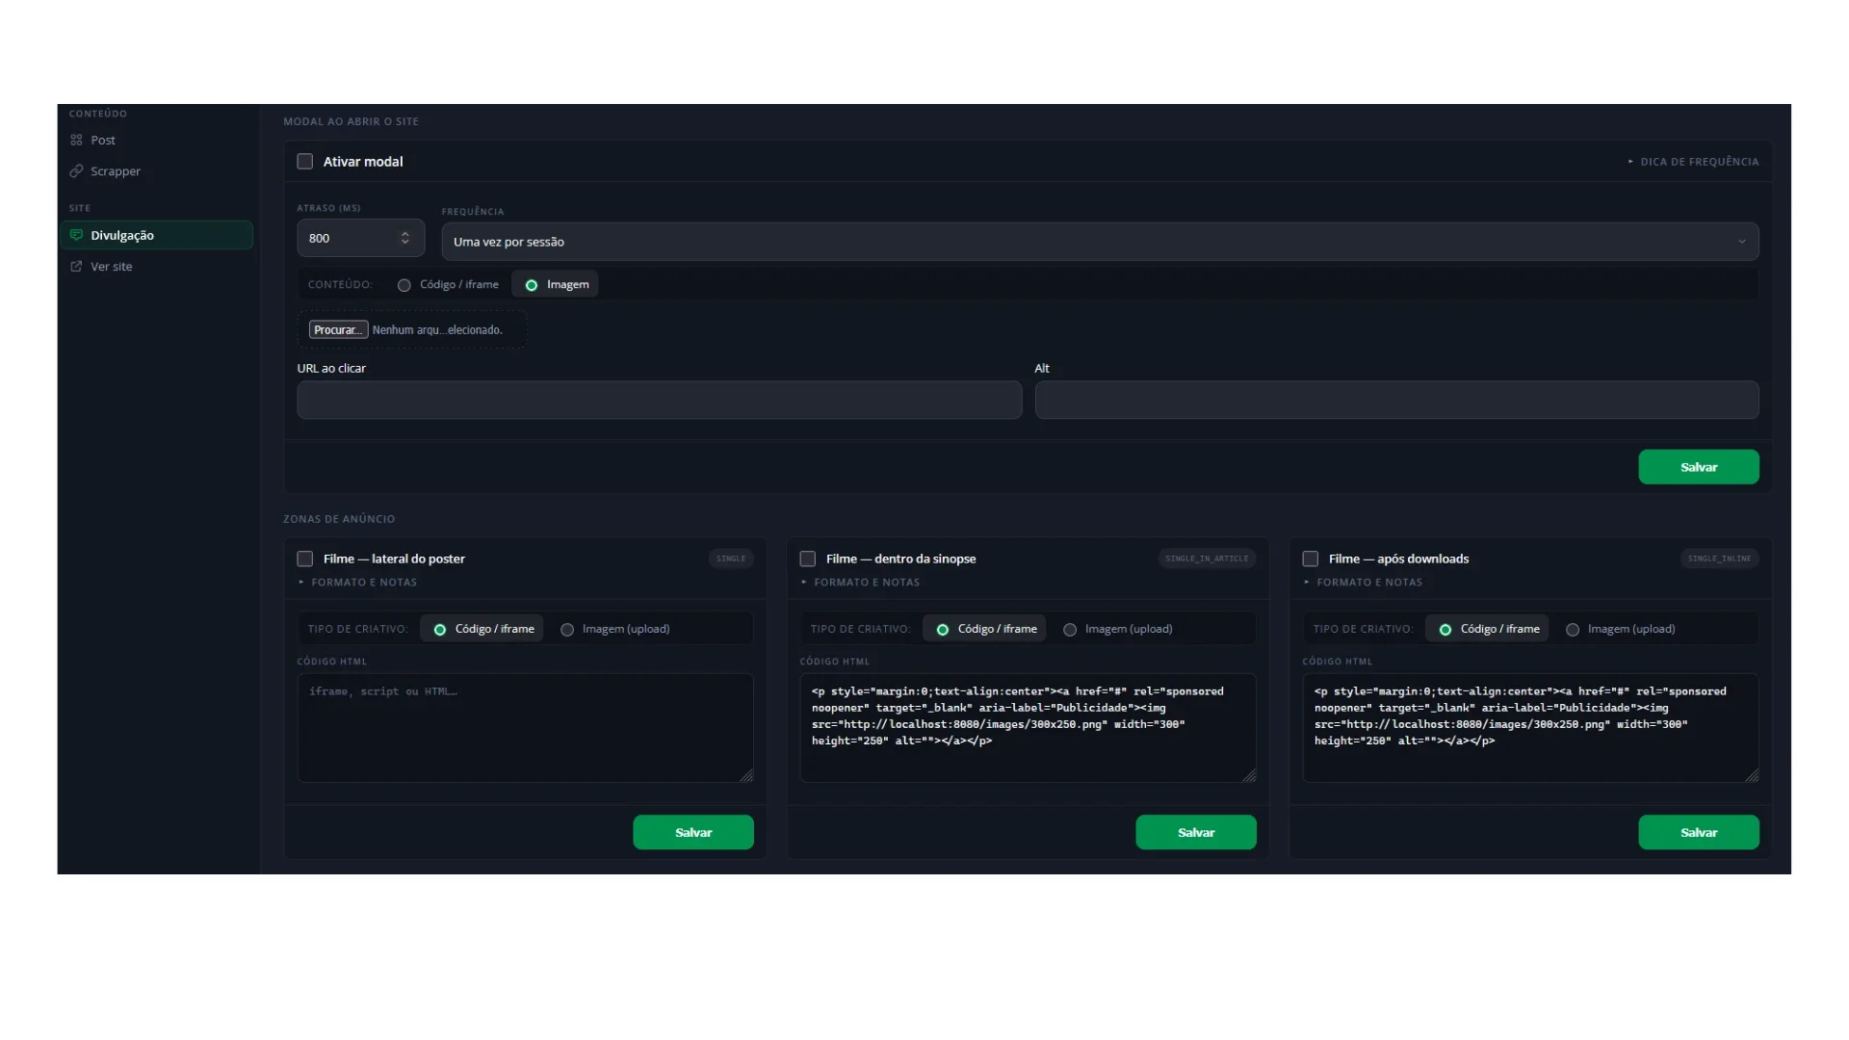This screenshot has height=1040, width=1849.
Task: Select modal Código / iframe content option
Action: tap(449, 284)
